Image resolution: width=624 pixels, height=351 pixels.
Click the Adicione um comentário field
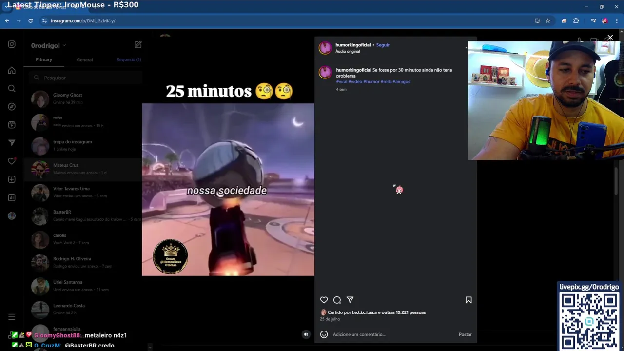coord(394,334)
